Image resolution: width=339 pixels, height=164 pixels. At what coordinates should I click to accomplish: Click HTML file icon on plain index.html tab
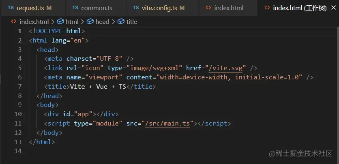point(208,8)
